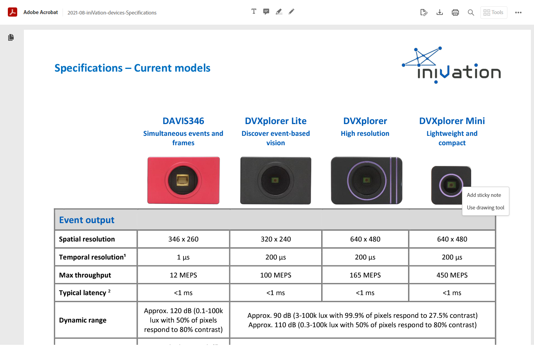
Task: Click the 'Specifications – Current models' heading
Action: 132,68
